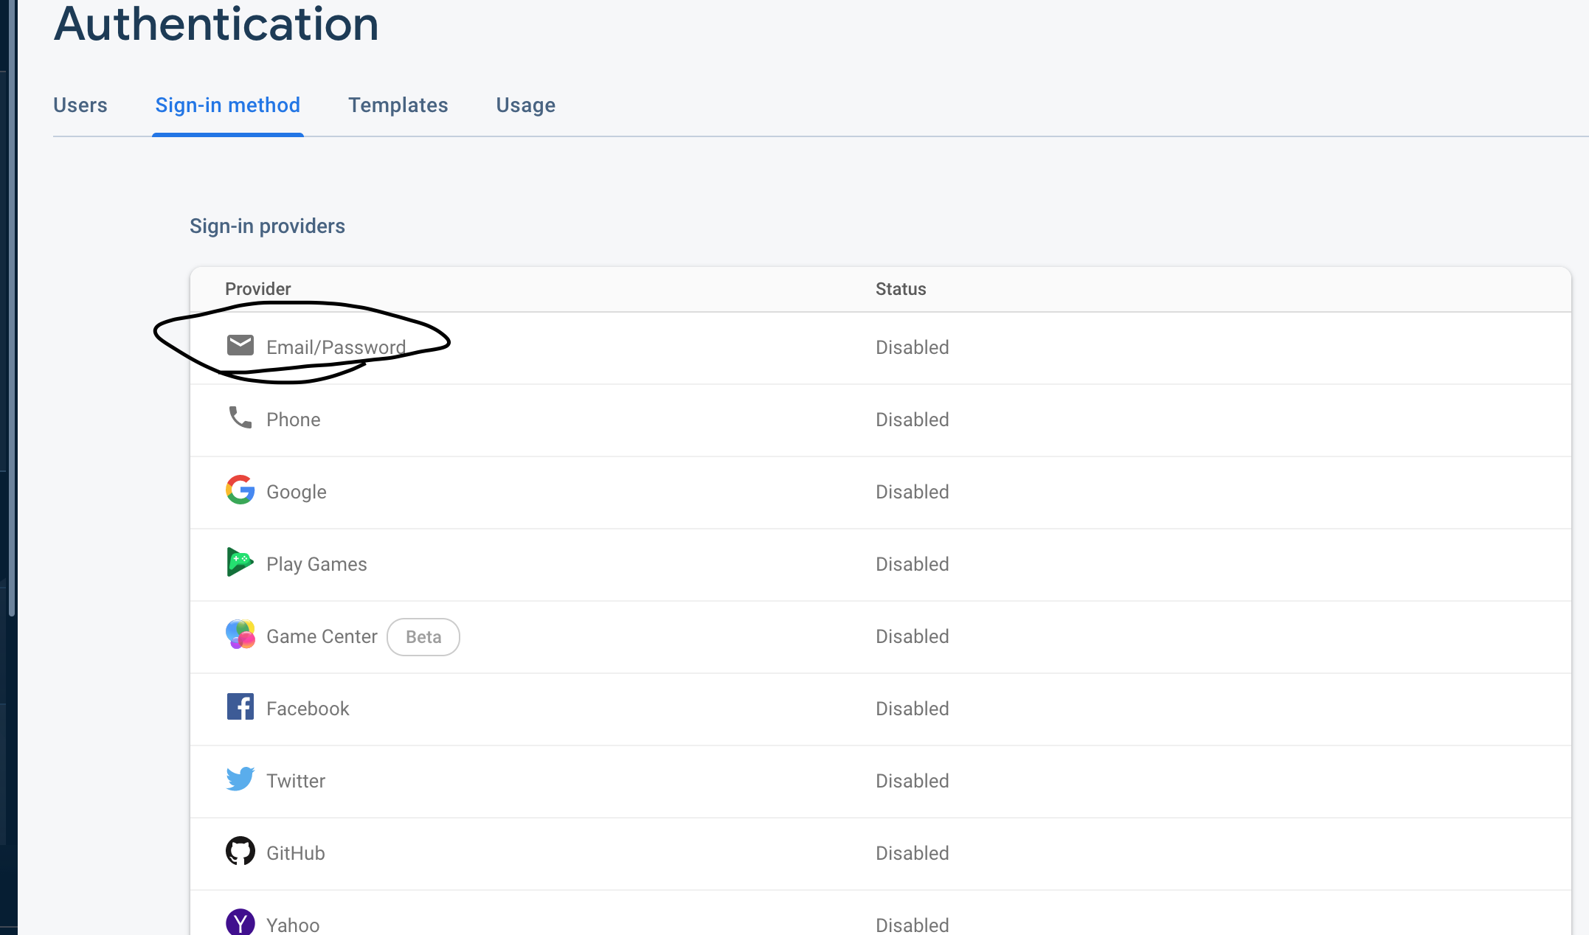The width and height of the screenshot is (1589, 935).
Task: Click the Beta badge next to Game Center
Action: [x=423, y=637]
